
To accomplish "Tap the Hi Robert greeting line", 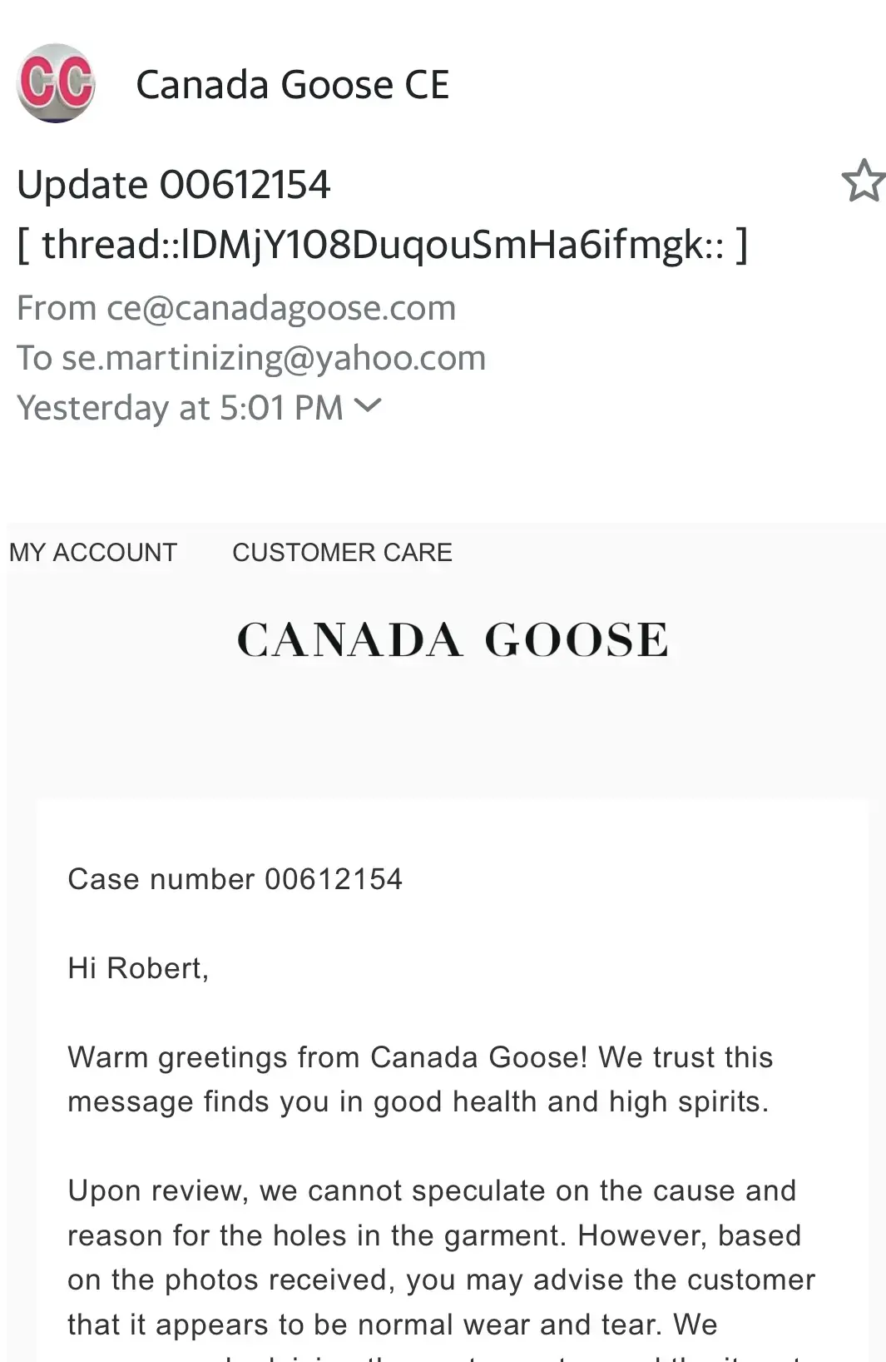I will click(138, 968).
